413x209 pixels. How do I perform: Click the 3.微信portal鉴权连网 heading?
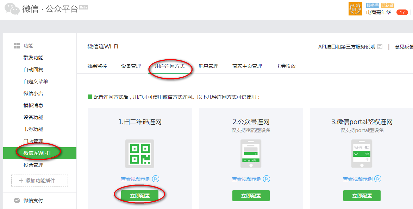coord(362,122)
